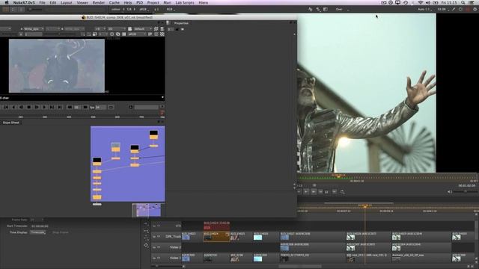The height and width of the screenshot is (269, 479).
Task: Click the refresh viewer icon
Action: tap(118, 34)
